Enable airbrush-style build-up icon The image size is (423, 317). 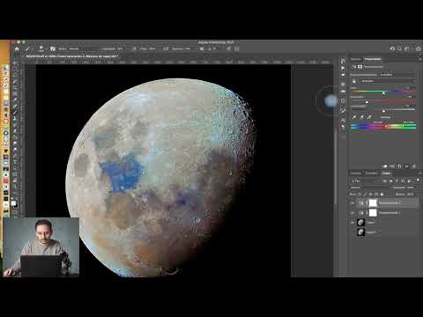click(166, 48)
